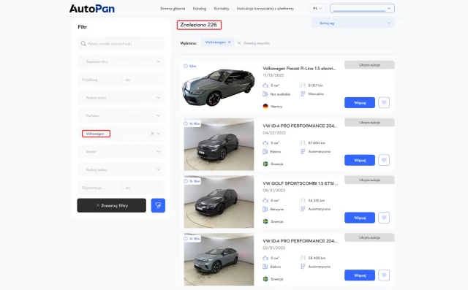Click the German flag icon

coord(265,106)
